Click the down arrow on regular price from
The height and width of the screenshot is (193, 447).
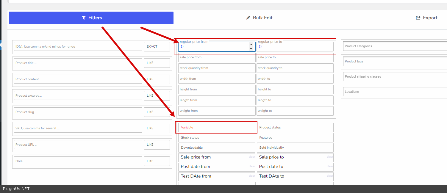[251, 49]
